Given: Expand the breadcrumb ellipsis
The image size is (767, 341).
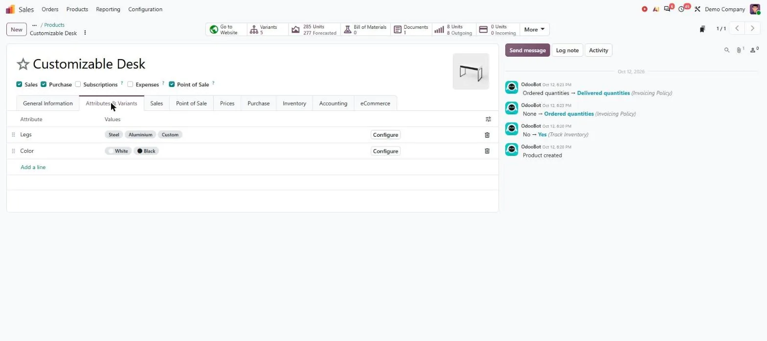Looking at the screenshot, I should tap(34, 25).
